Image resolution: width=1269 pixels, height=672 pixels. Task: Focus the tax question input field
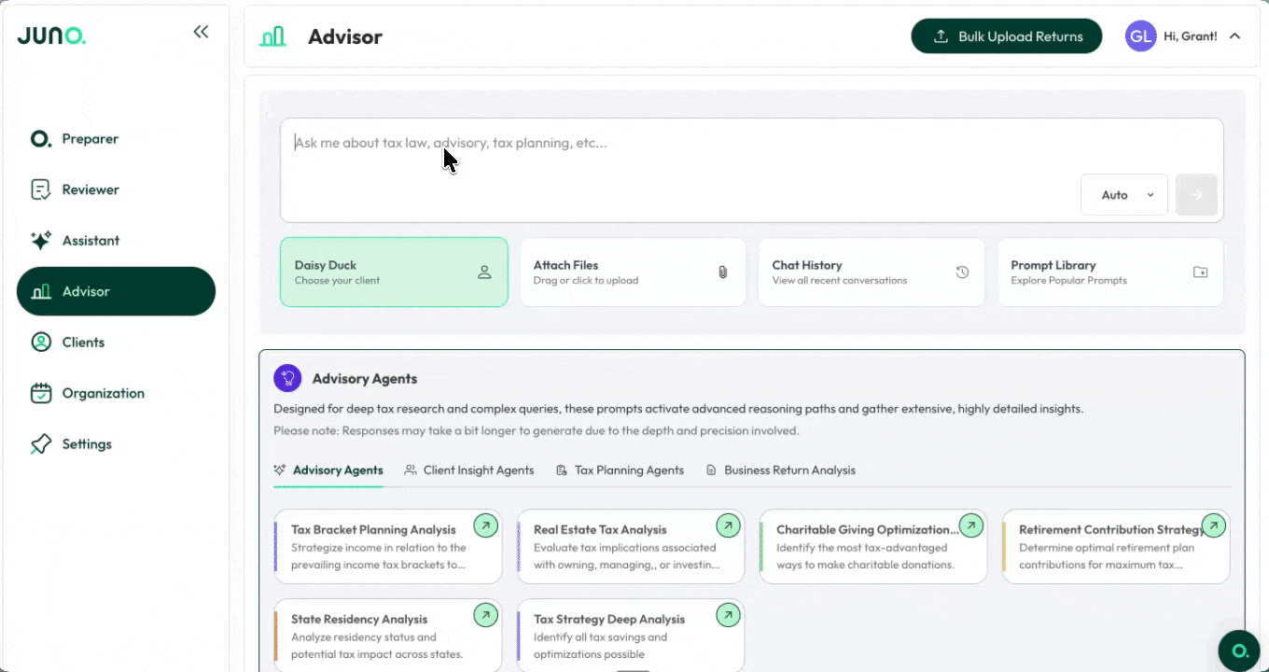pyautogui.click(x=681, y=144)
